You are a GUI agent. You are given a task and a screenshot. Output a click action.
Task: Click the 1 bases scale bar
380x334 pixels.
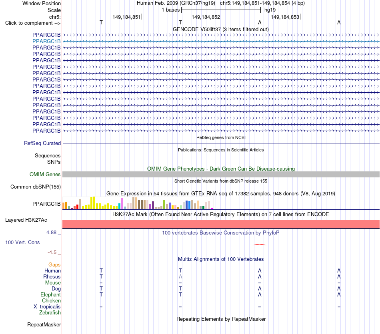[221, 10]
